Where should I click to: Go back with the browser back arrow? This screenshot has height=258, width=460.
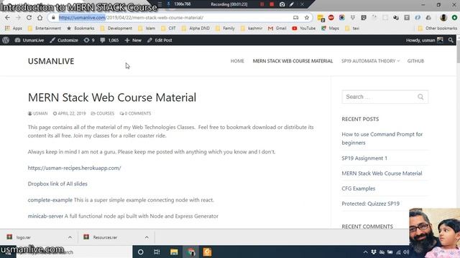click(7, 17)
